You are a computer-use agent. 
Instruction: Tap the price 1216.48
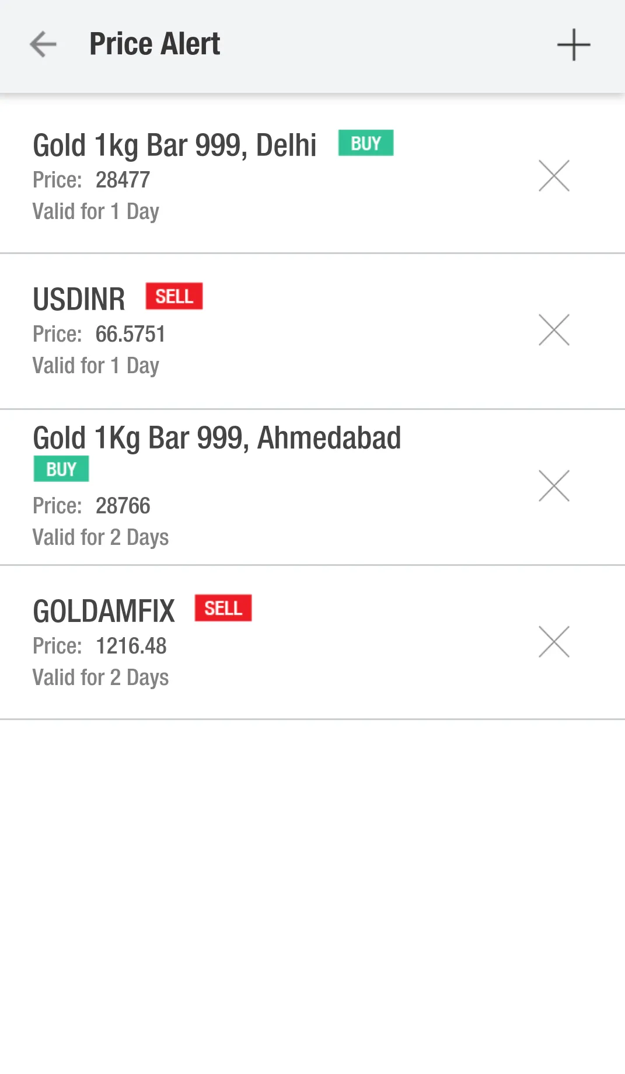point(131,646)
